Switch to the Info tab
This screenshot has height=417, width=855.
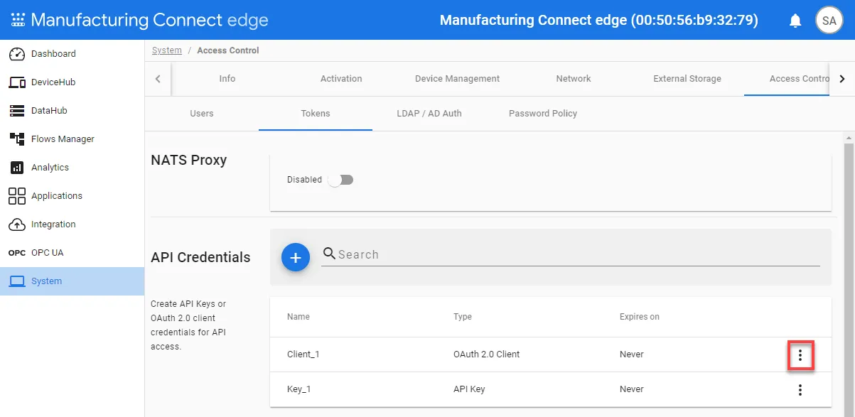pyautogui.click(x=227, y=79)
